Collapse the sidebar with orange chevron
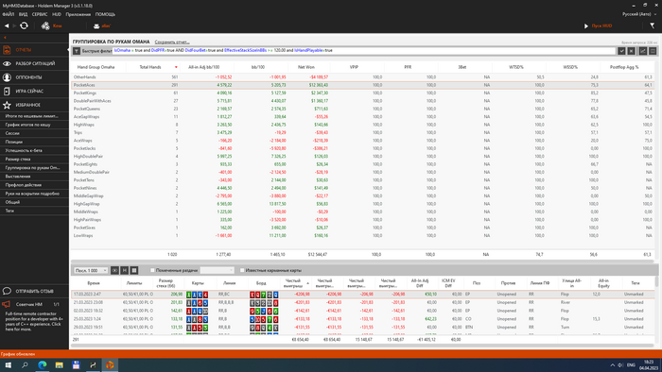662x372 pixels. (5, 38)
